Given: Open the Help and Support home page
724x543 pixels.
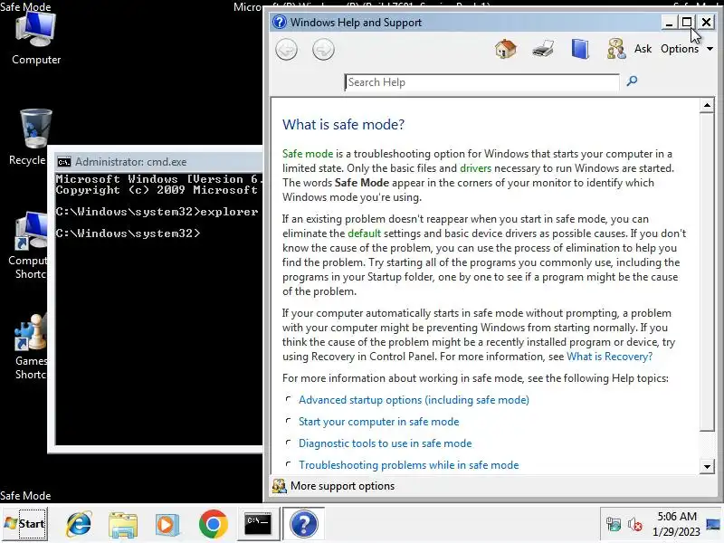Looking at the screenshot, I should click(506, 49).
